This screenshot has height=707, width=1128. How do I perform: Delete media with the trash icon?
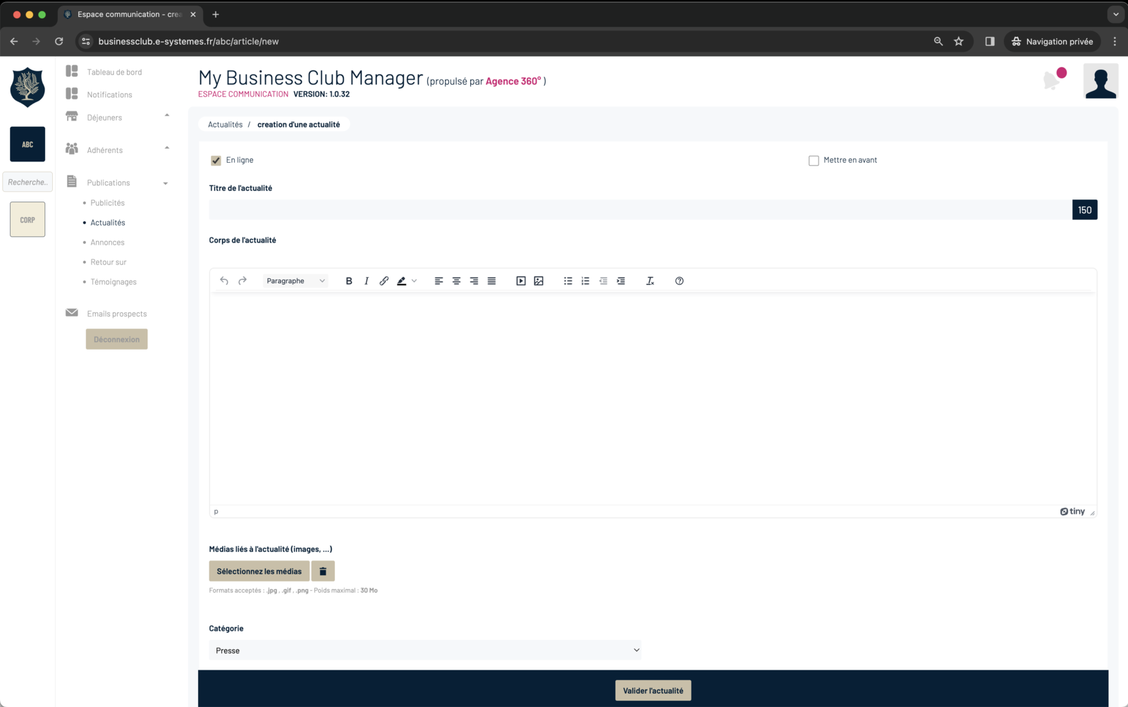(323, 571)
